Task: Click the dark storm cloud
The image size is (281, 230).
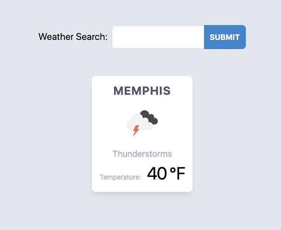Action: [150, 117]
